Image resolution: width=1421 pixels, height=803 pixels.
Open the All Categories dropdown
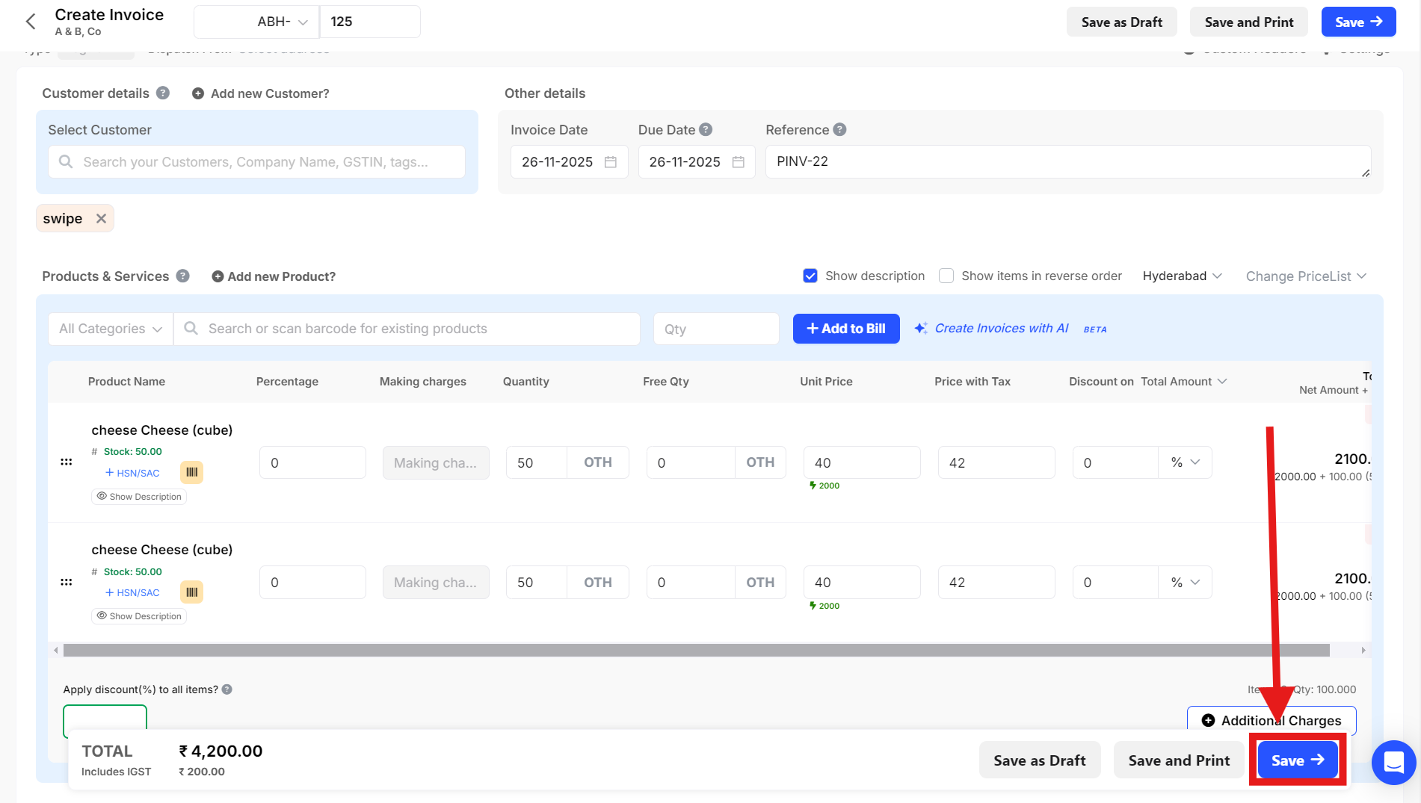111,329
